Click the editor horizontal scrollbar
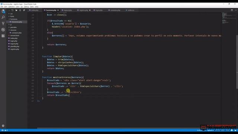 pos(118,128)
